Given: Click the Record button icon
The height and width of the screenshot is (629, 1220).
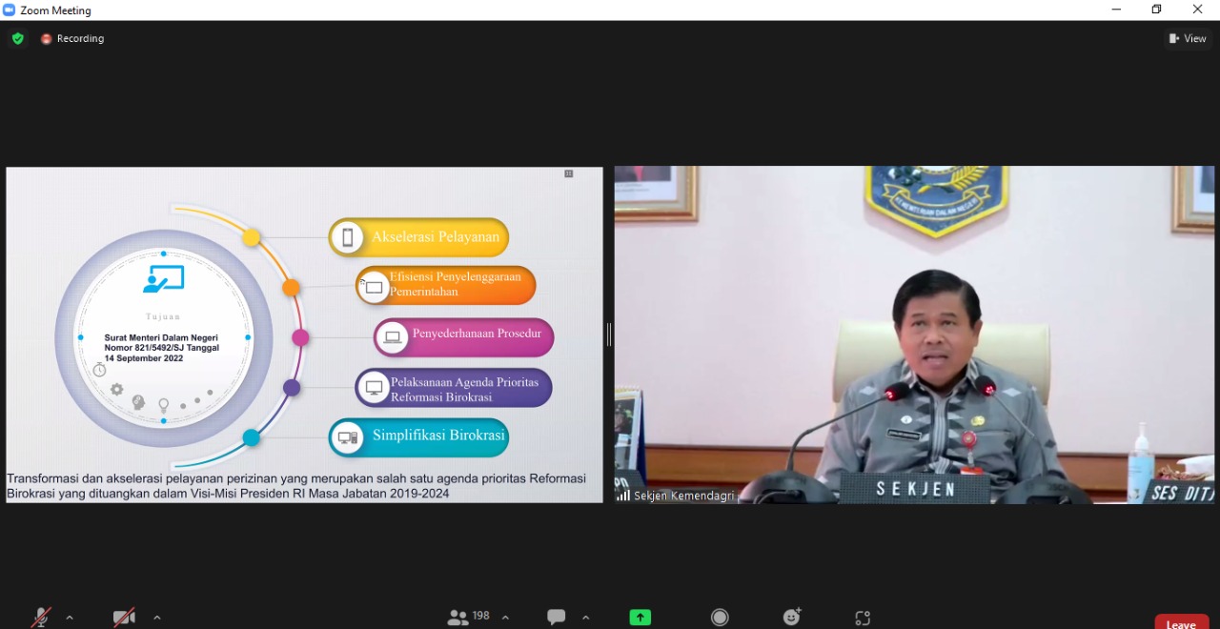Looking at the screenshot, I should pyautogui.click(x=720, y=617).
